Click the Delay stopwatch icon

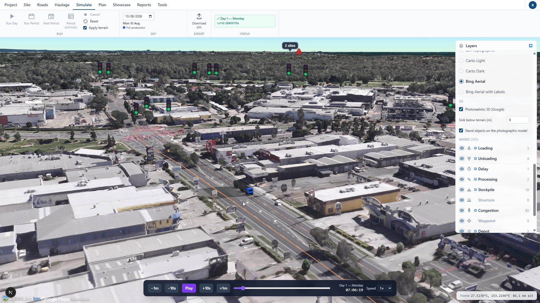[469, 169]
